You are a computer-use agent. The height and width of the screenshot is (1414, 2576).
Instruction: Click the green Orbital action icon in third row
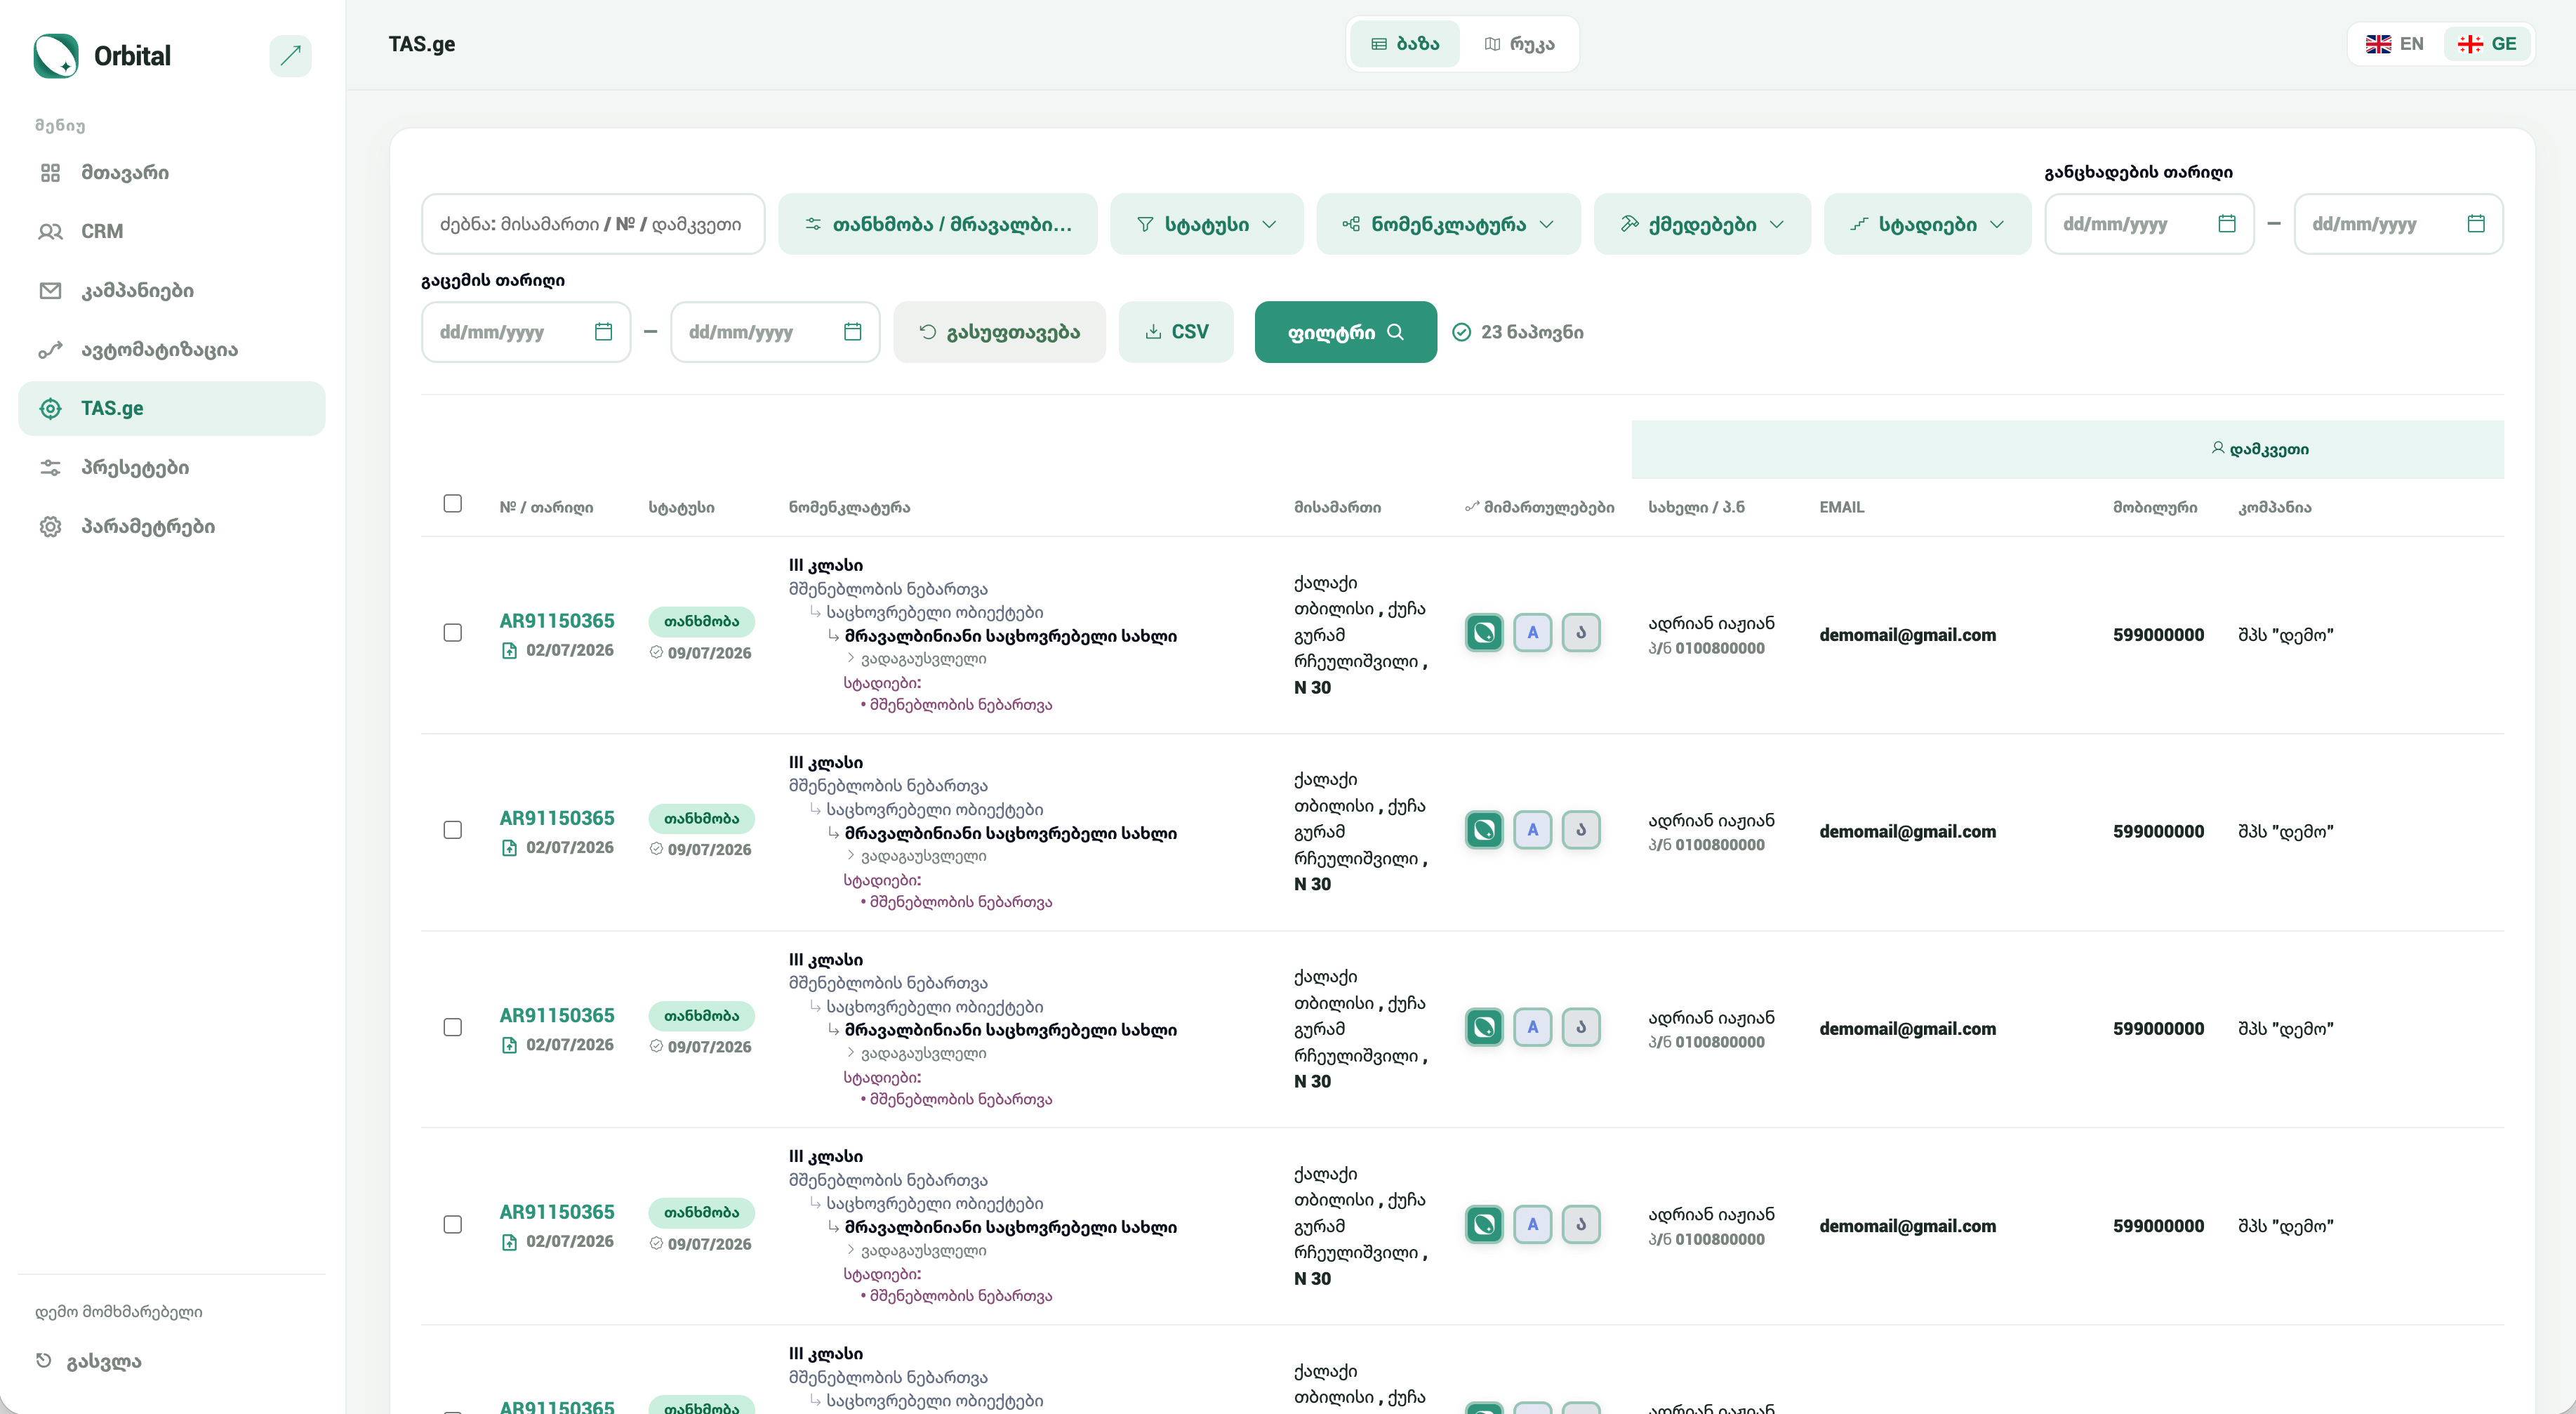[x=1484, y=1027]
